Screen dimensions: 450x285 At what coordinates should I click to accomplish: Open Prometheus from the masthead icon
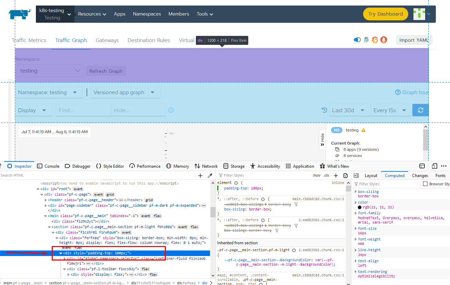click(384, 40)
